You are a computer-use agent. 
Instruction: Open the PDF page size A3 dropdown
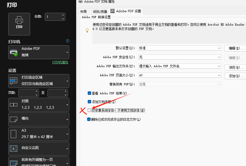[180, 75]
